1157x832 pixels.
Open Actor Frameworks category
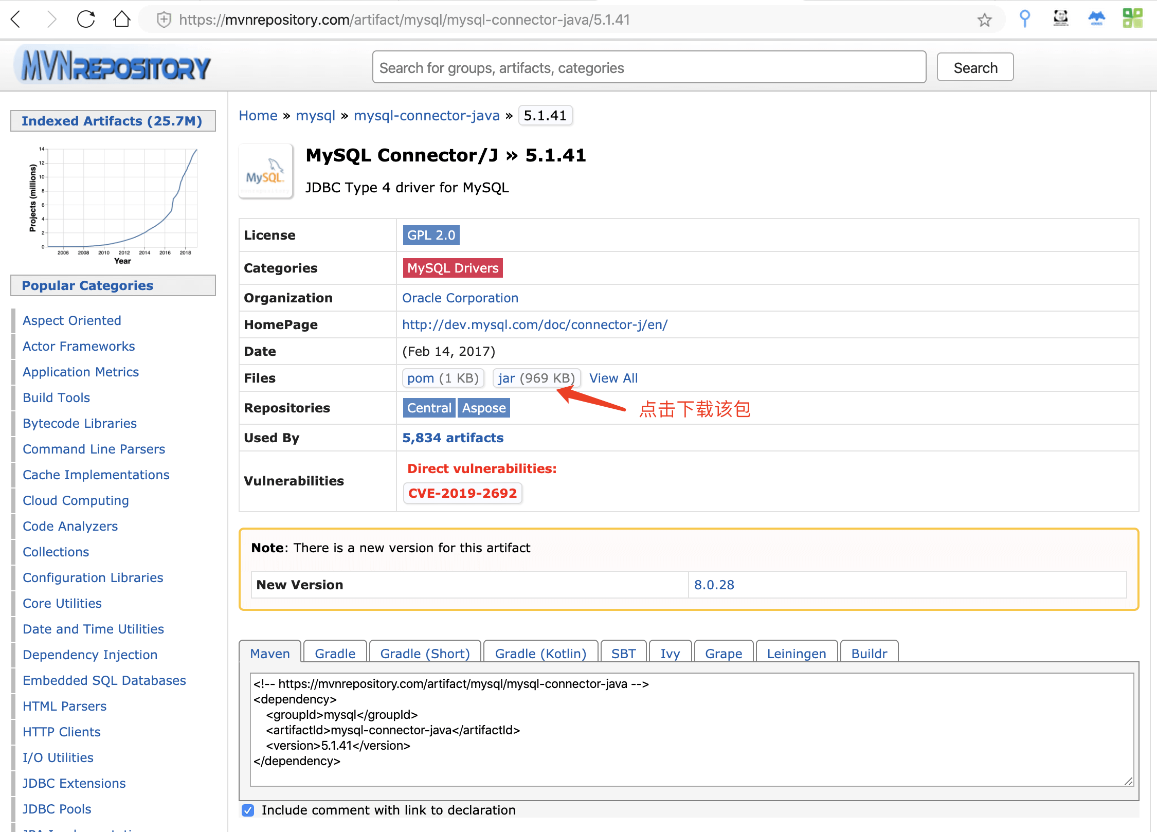(79, 346)
